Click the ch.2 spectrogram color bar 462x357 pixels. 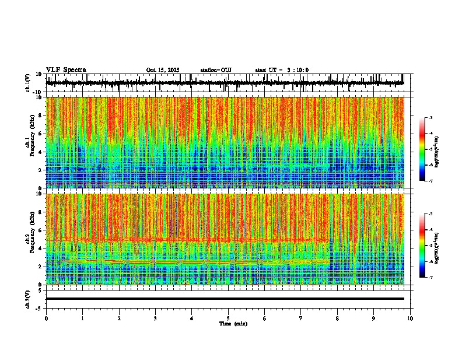pyautogui.click(x=422, y=246)
